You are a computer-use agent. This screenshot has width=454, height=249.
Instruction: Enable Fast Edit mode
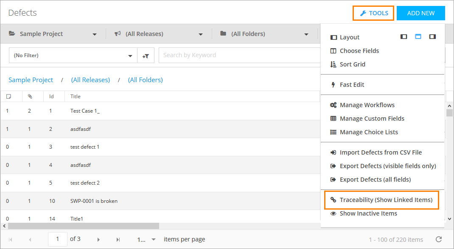pyautogui.click(x=348, y=85)
